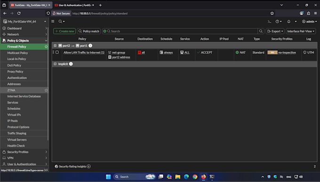This screenshot has height=182, width=320.
Task: Collapse the port2 to port1 section
Action: click(x=55, y=46)
